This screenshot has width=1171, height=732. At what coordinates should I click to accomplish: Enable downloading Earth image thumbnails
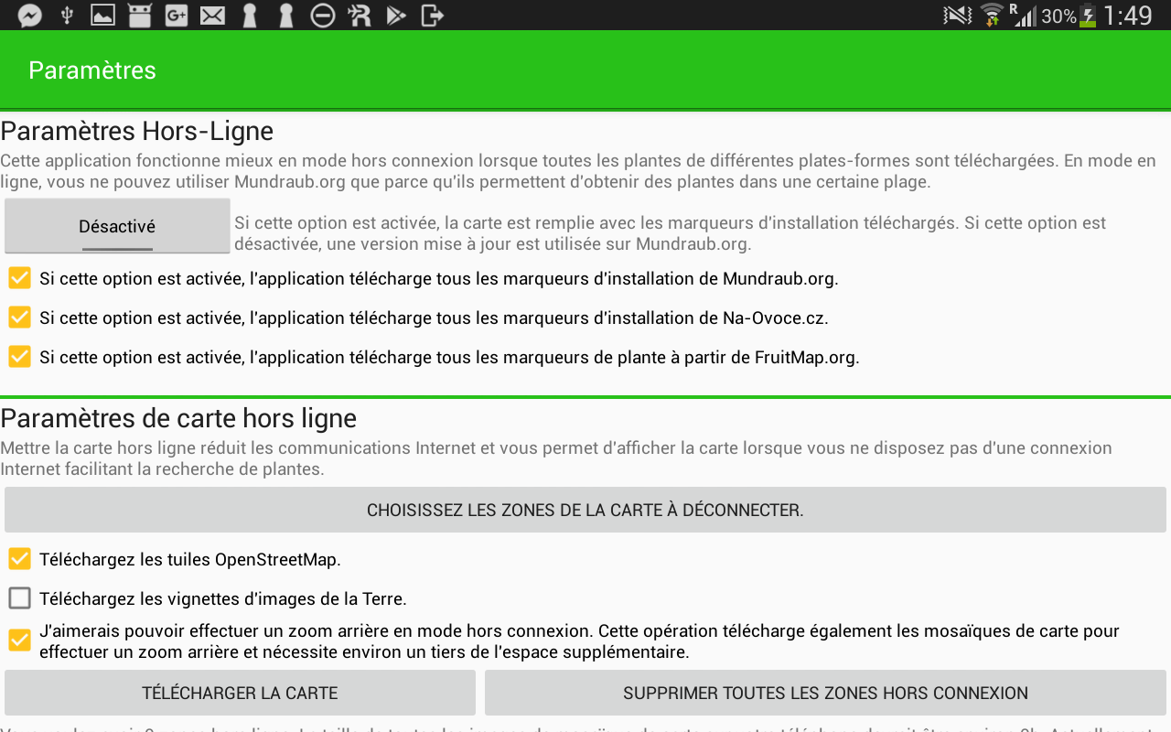point(20,598)
